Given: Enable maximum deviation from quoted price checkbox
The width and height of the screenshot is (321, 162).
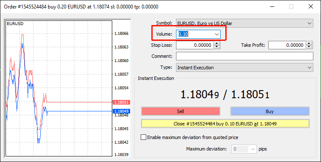Looking at the screenshot, I should click(144, 137).
